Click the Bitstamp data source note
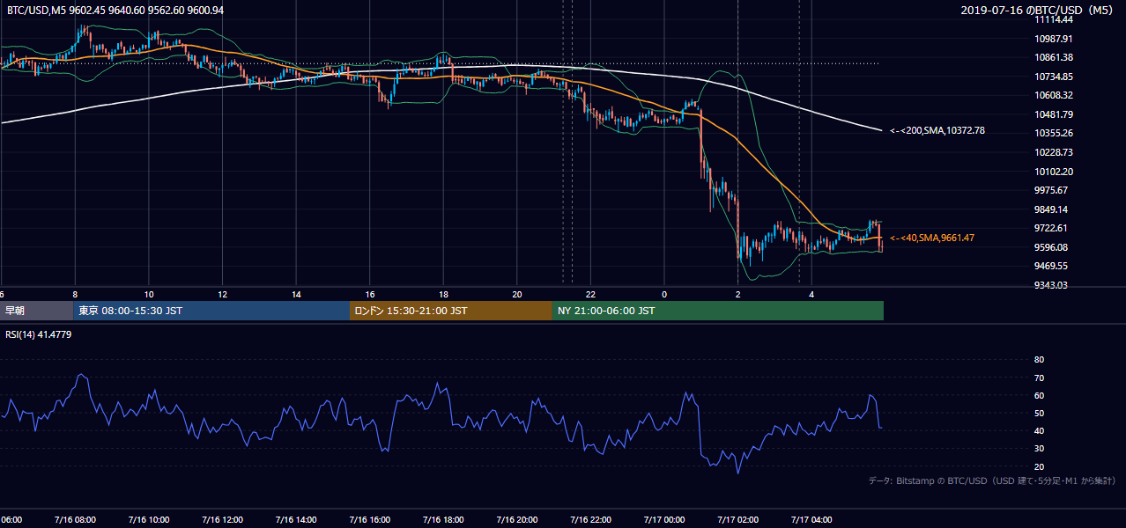 click(x=992, y=481)
